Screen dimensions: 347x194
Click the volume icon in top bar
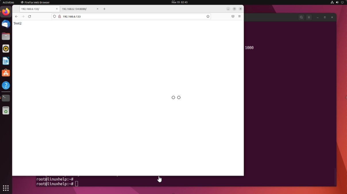[337, 2]
